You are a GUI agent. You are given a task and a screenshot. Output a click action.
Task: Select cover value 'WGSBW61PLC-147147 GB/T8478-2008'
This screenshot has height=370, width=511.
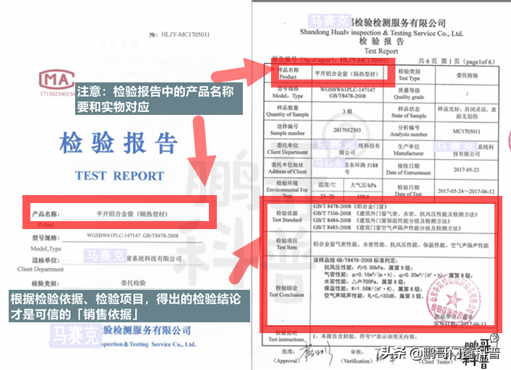133,236
